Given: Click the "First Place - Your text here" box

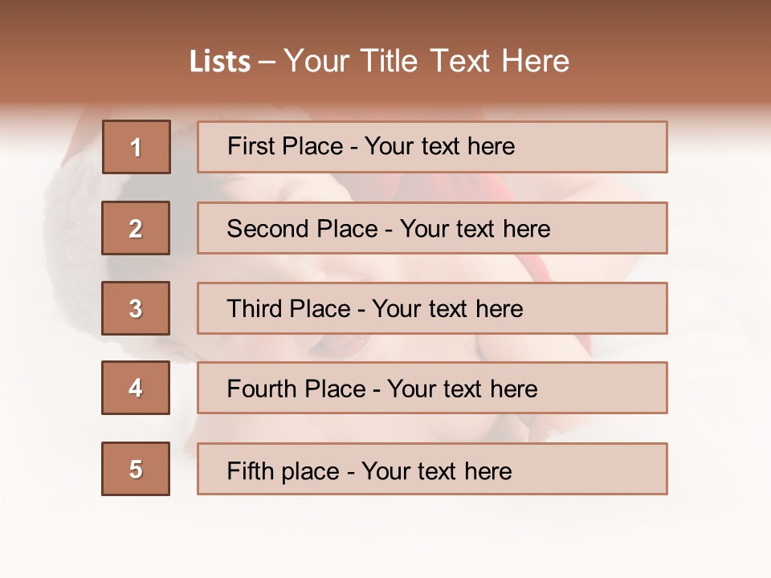Looking at the screenshot, I should pos(432,147).
